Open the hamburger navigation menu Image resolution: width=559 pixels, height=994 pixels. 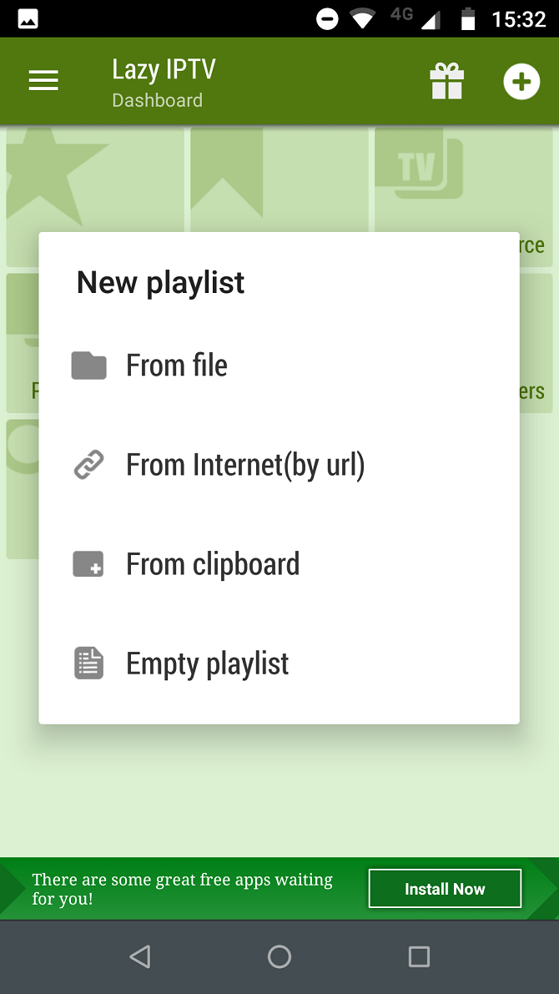coord(43,81)
